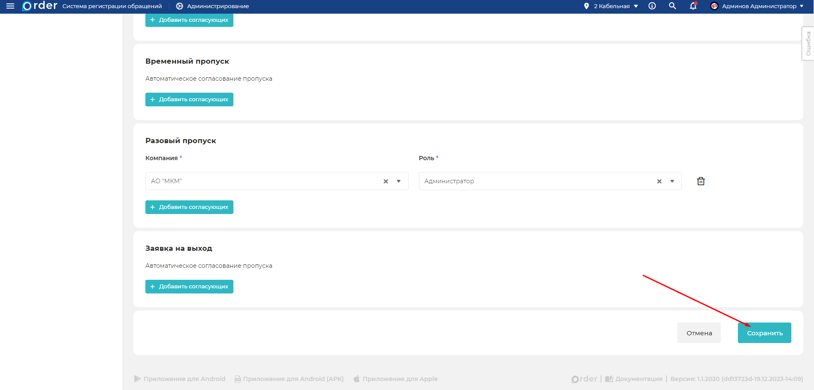The height and width of the screenshot is (390, 814).
Task: Open the Админов Администратор user menu
Action: pyautogui.click(x=757, y=6)
